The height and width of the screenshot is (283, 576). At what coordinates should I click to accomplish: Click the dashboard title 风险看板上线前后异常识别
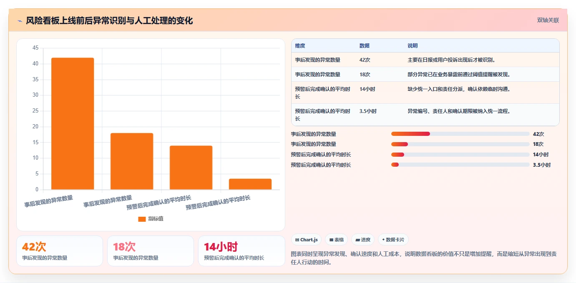109,21
